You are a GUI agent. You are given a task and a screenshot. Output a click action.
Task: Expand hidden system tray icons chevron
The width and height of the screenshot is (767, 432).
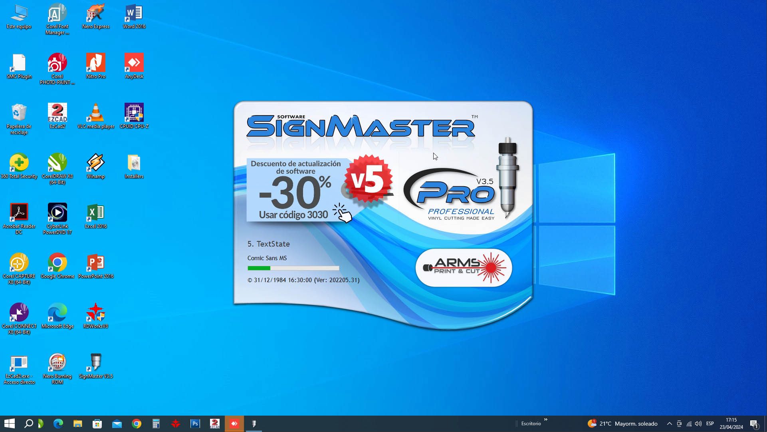coord(669,424)
